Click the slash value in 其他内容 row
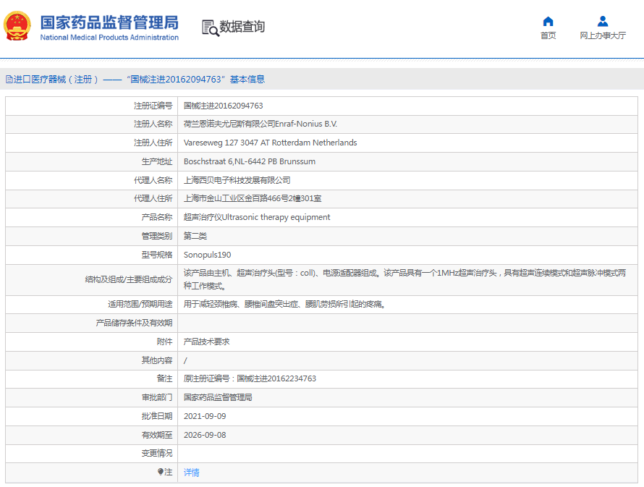Viewport: 644px width, 487px height. (x=185, y=360)
